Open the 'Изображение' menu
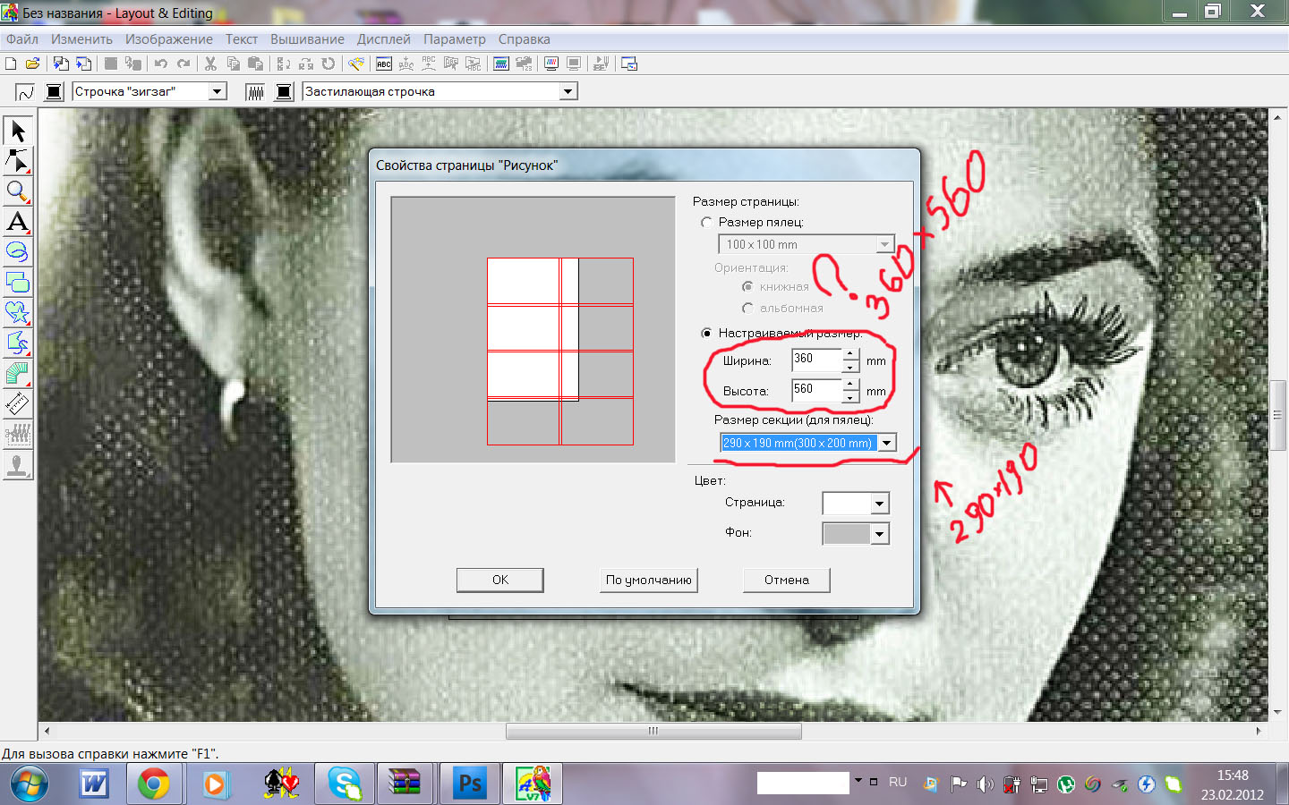 pyautogui.click(x=168, y=39)
